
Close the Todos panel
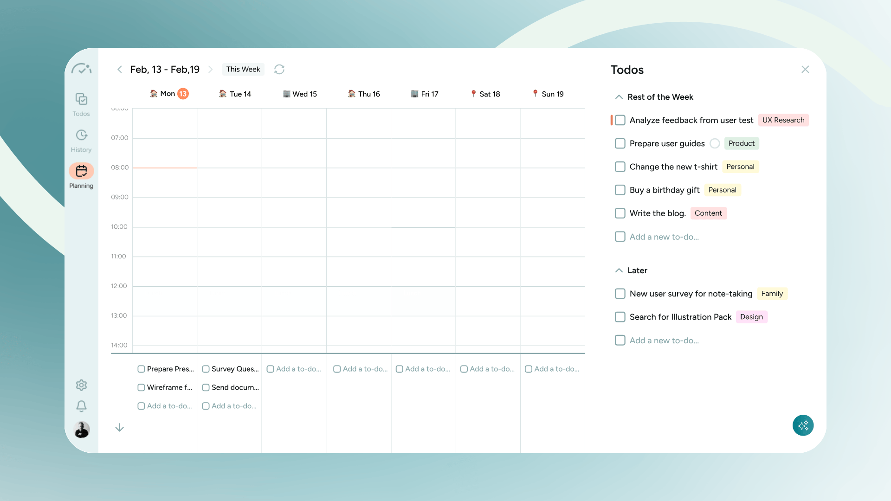806,69
